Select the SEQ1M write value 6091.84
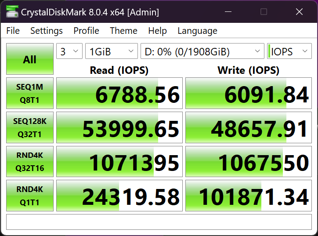318x236 pixels. (x=249, y=93)
